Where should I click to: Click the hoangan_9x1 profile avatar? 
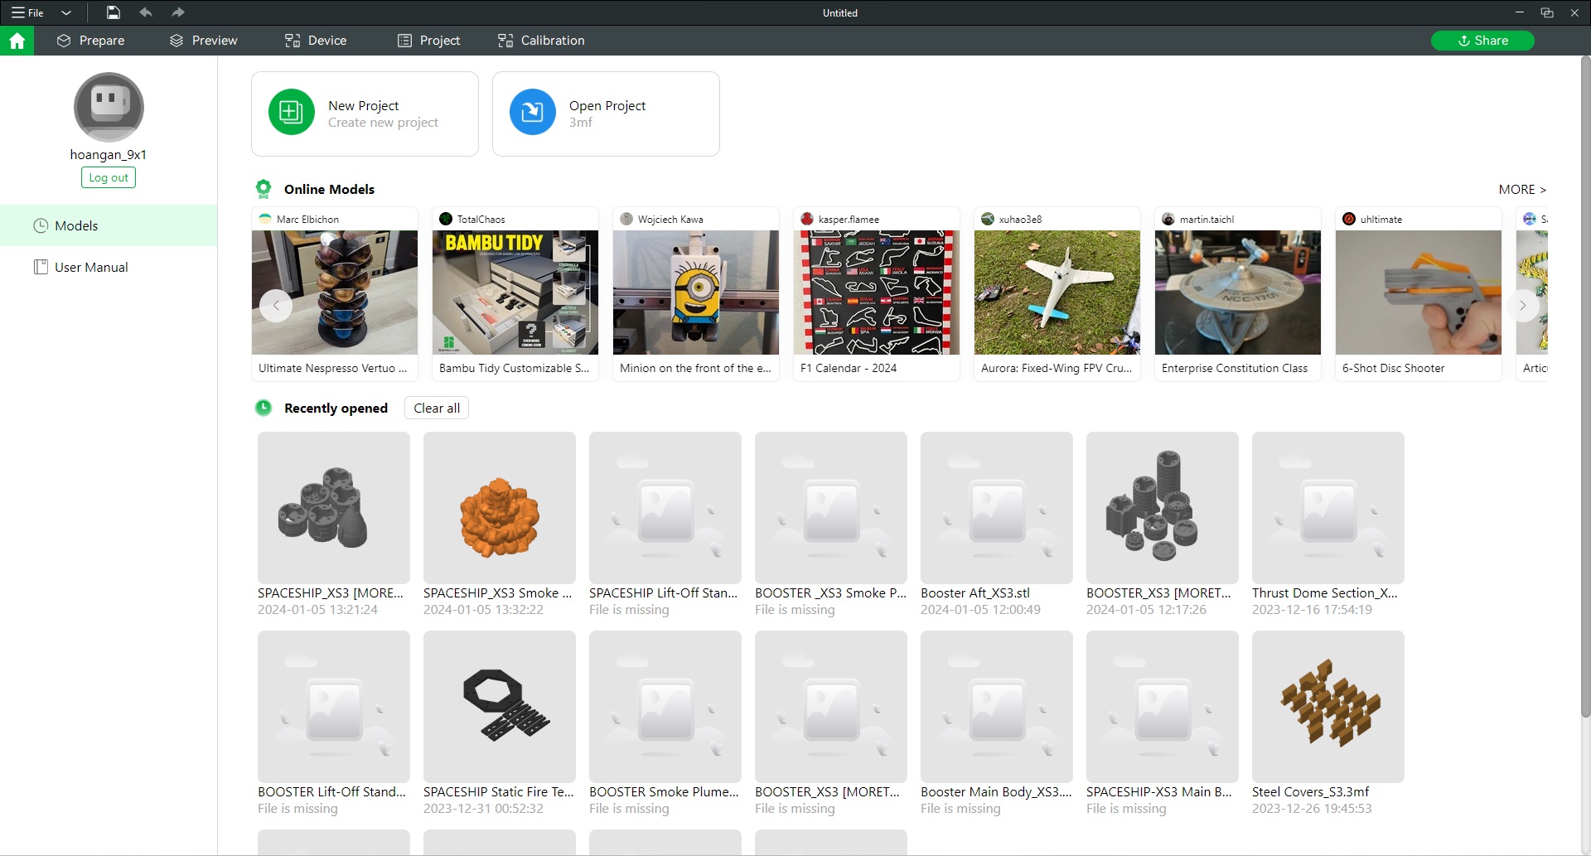[109, 107]
